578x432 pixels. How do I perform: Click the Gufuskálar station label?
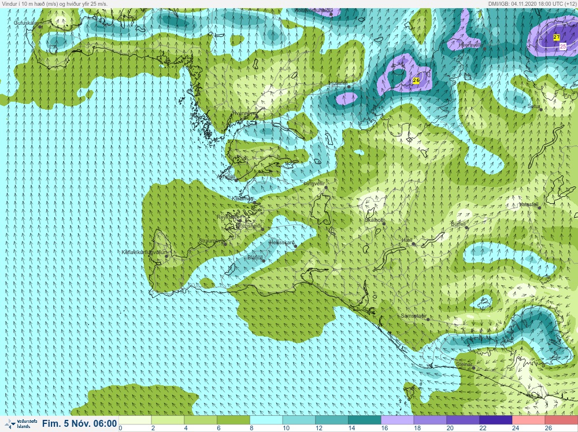(26, 23)
